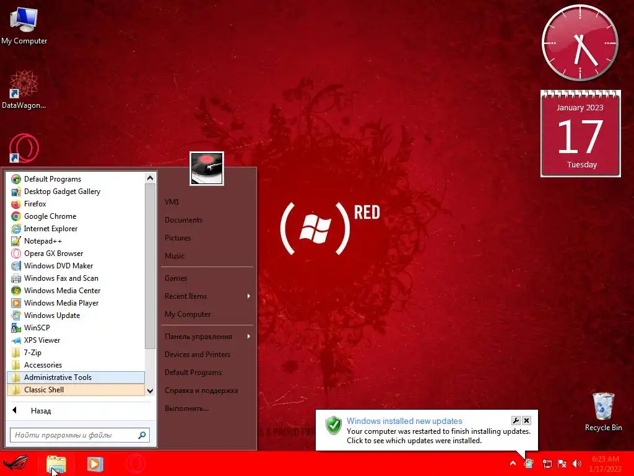Launch Opera GX Browser from Start menu
634x476 pixels.
click(x=76, y=253)
